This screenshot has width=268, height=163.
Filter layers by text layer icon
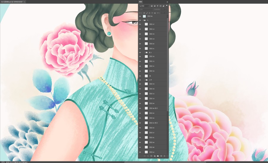[158, 6]
